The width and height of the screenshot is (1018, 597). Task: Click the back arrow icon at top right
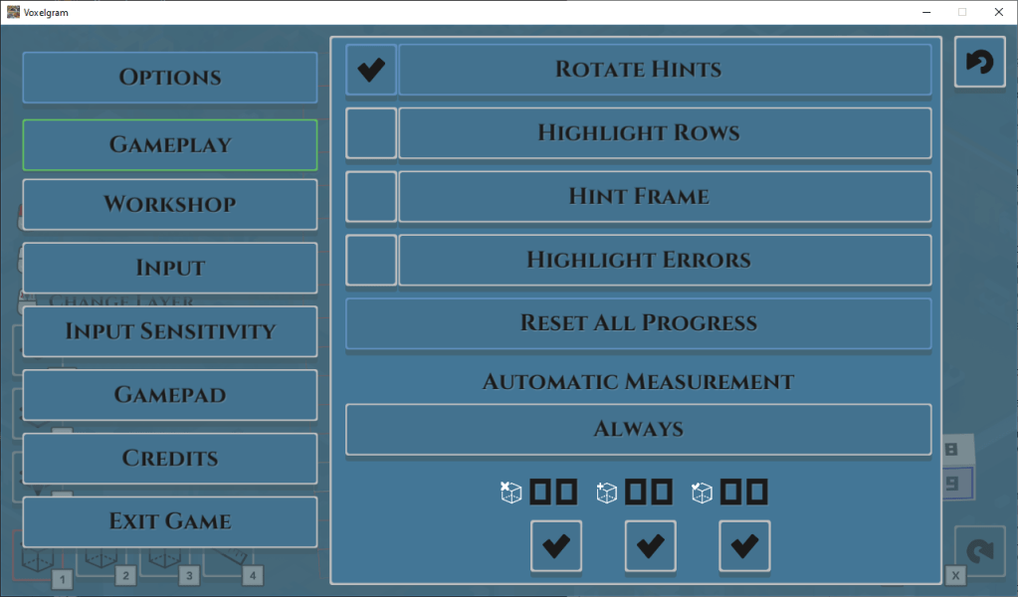[x=979, y=63]
